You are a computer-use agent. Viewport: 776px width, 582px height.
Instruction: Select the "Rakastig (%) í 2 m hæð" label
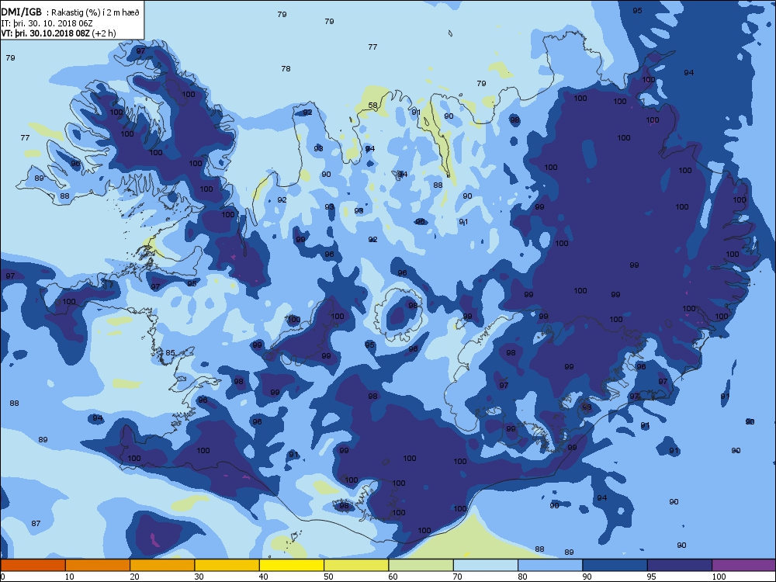tap(93, 12)
